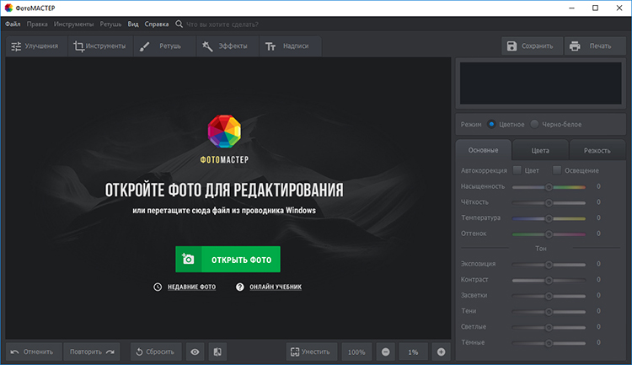Click the Повторить redo button
632x365 pixels.
pos(93,352)
